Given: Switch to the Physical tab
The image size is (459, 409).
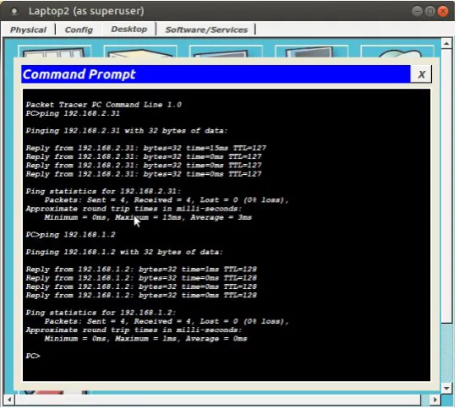Looking at the screenshot, I should point(28,30).
